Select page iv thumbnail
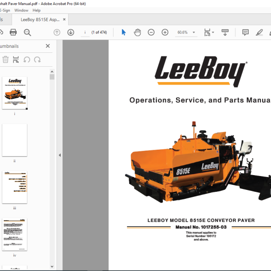Viewport: 271px width, 271px height. 15,234
